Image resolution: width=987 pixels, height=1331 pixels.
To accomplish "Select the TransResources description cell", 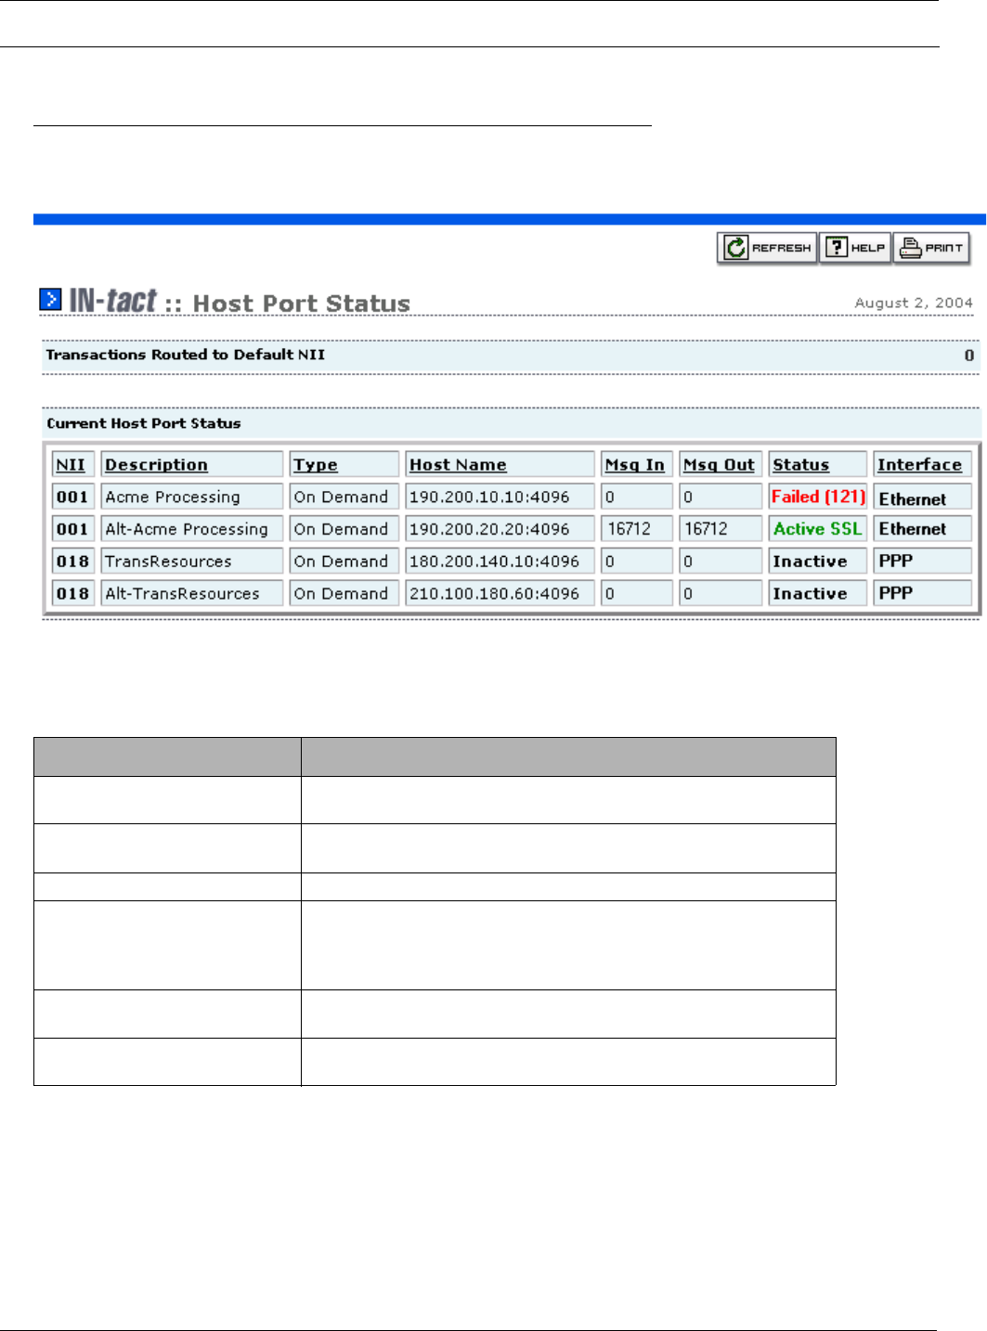I will pyautogui.click(x=192, y=562).
